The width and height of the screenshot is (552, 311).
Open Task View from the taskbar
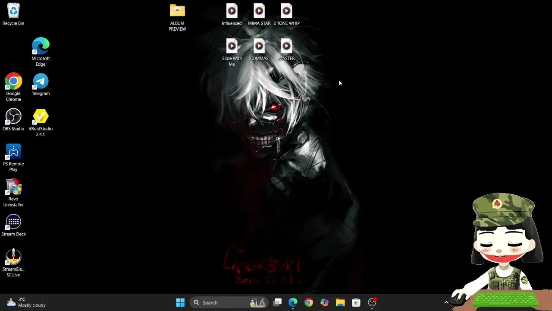pos(277,302)
